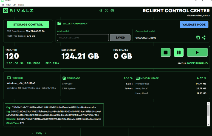
Task: Stop the running node
Action: coord(166,52)
